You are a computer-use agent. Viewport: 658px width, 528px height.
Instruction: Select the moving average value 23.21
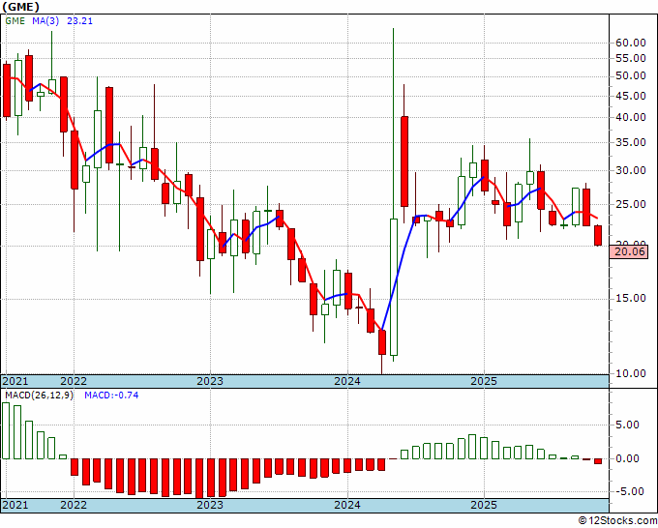(x=79, y=21)
